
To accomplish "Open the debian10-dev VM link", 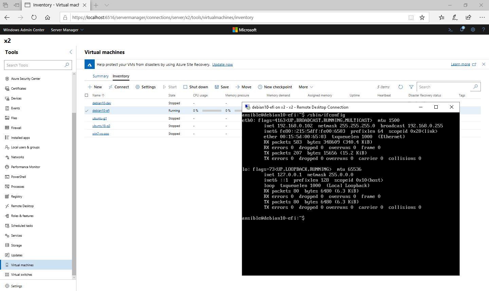I will (102, 103).
